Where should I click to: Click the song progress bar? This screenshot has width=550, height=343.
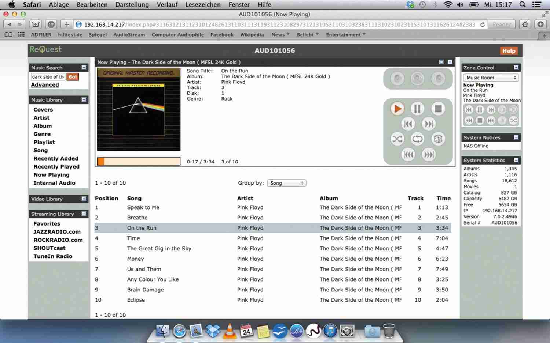coord(139,162)
